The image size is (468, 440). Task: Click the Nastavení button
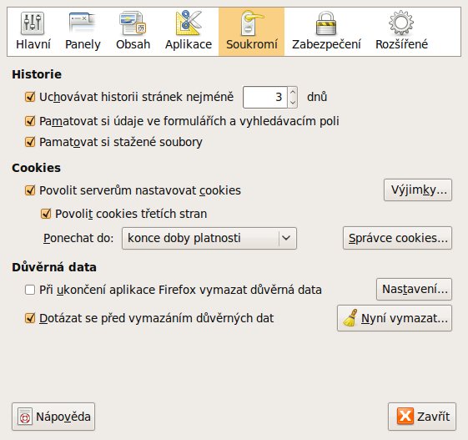tap(415, 289)
